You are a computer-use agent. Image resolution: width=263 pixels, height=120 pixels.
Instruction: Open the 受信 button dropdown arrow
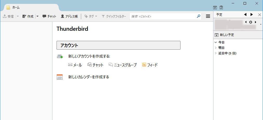click(18, 16)
